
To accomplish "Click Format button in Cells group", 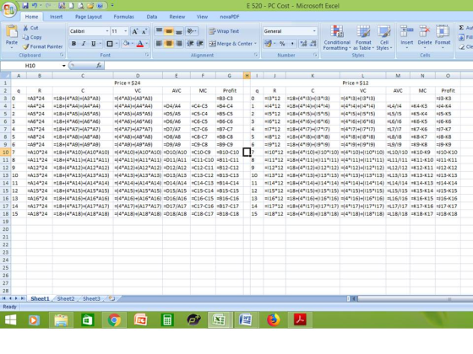I will (443, 37).
